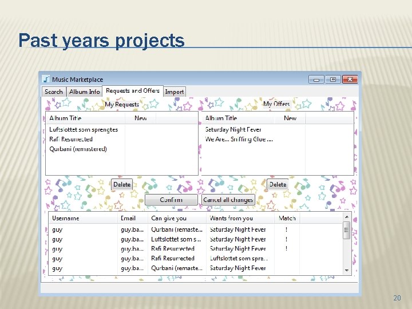The height and width of the screenshot is (309, 412).
Task: Switch to the Search tab
Action: tap(54, 92)
